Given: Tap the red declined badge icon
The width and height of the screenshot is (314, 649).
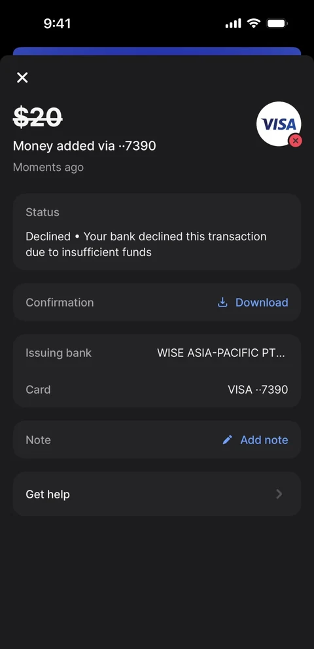Looking at the screenshot, I should click(x=295, y=141).
